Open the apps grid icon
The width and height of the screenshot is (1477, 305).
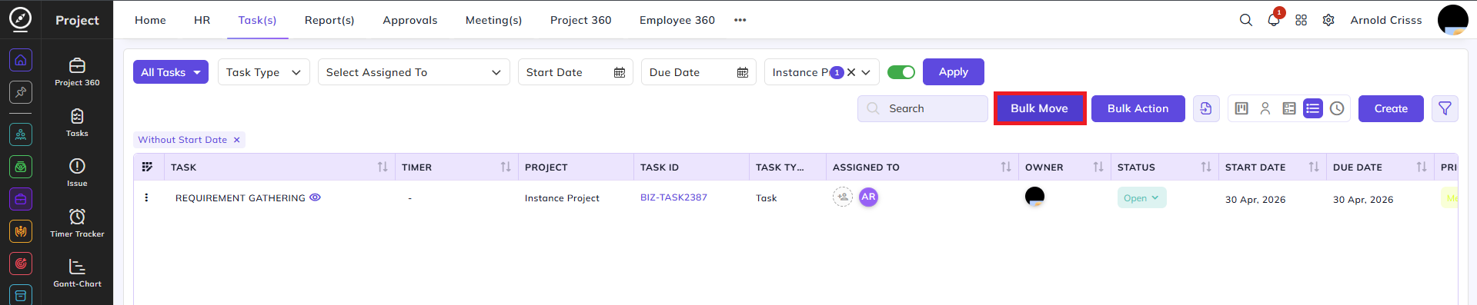[1301, 20]
